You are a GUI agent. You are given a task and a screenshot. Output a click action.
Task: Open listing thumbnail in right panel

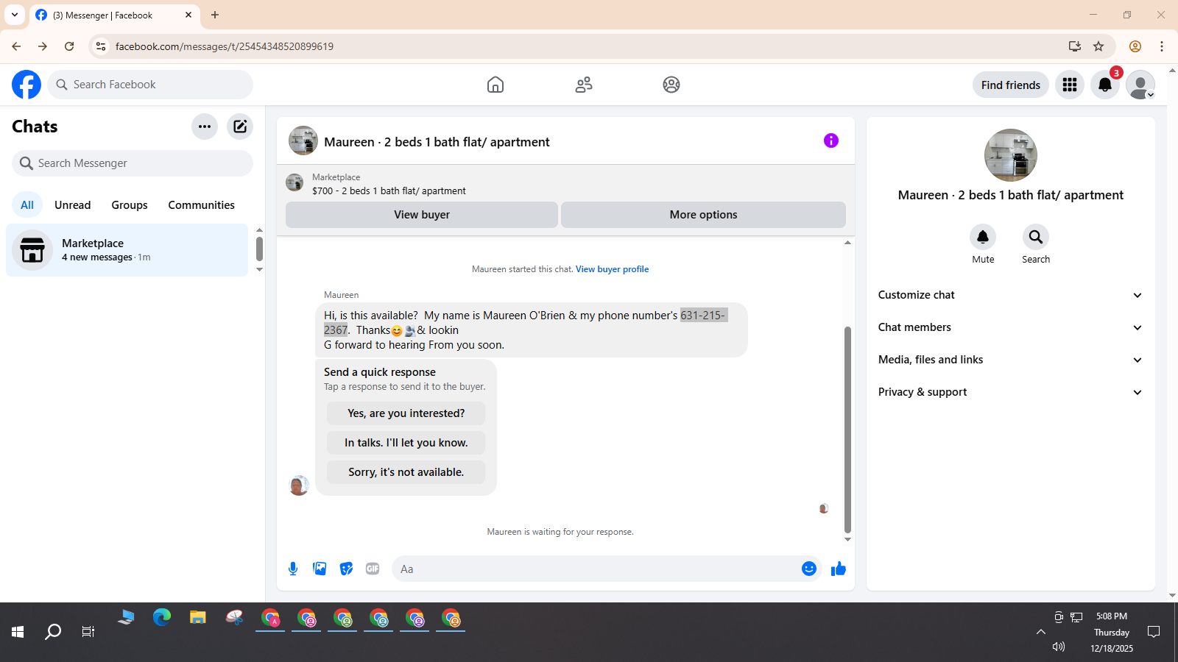(1011, 155)
